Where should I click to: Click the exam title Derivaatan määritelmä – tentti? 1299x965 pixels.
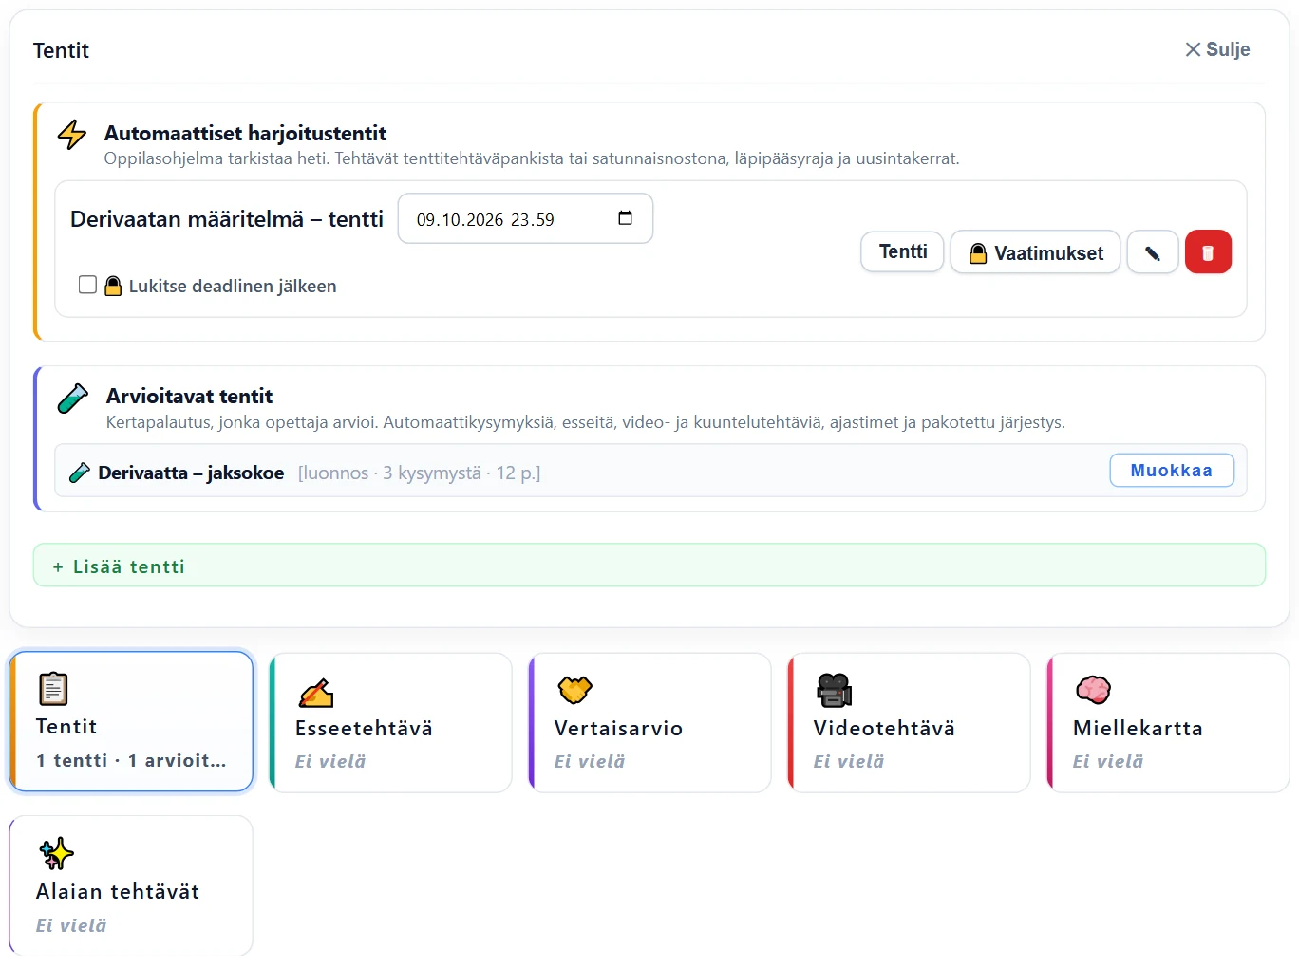[227, 219]
